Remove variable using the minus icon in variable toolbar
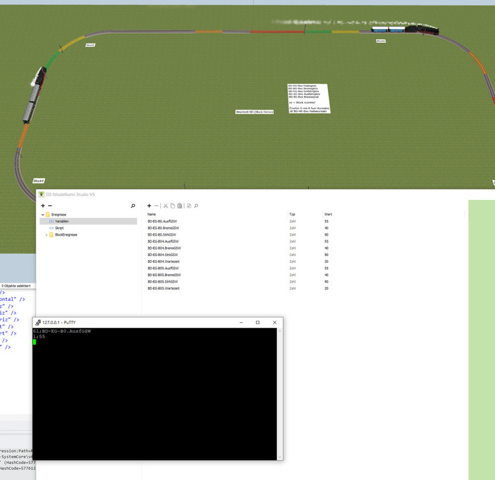The image size is (495, 480). [x=156, y=205]
